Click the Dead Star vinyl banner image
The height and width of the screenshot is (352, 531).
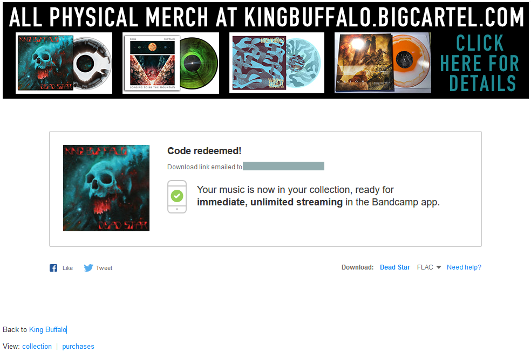click(64, 63)
